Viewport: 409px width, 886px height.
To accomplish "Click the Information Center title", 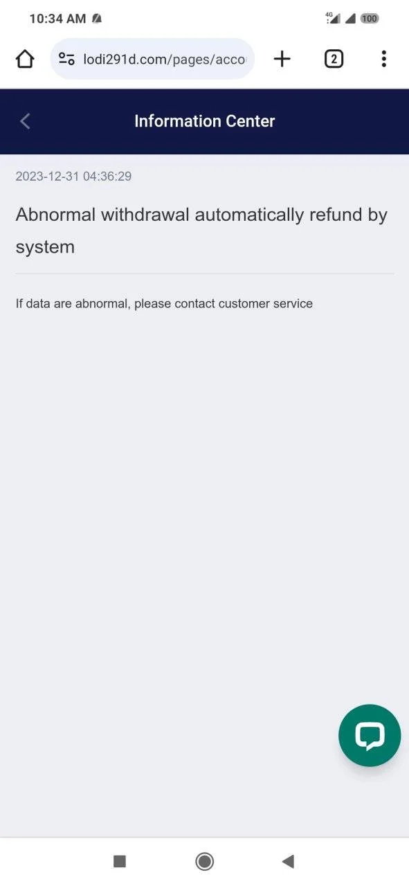I will (x=204, y=121).
